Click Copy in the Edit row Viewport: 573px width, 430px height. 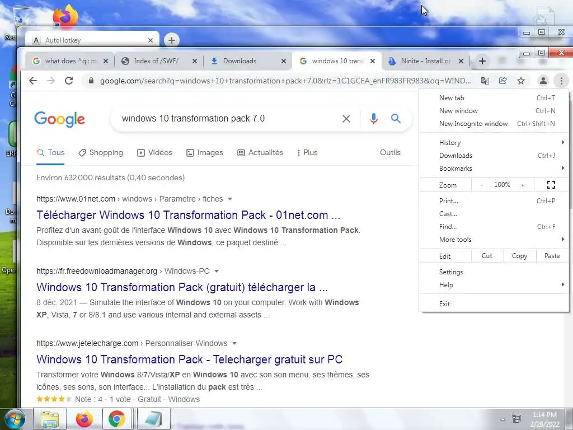520,256
